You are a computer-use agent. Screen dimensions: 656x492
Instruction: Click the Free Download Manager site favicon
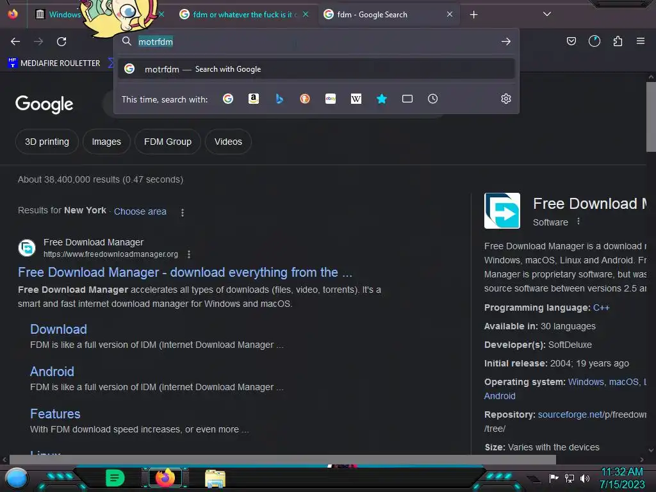[27, 248]
